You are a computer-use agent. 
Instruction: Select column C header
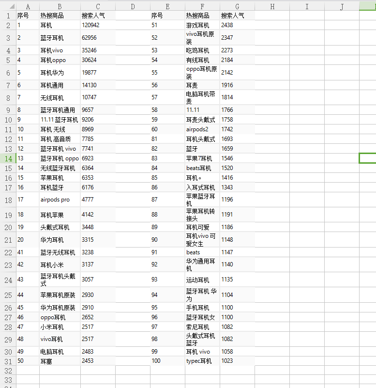pyautogui.click(x=98, y=6)
